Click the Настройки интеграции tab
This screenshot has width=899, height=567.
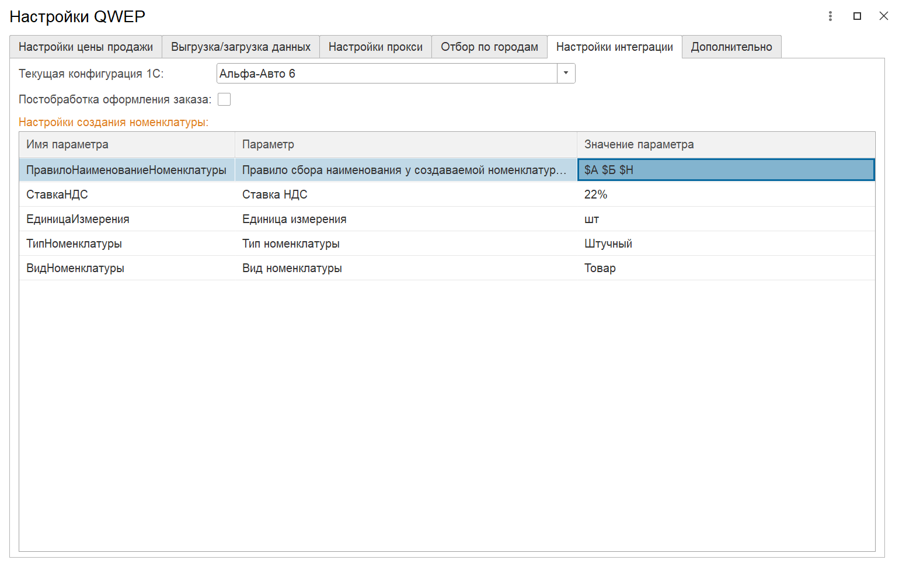click(614, 47)
